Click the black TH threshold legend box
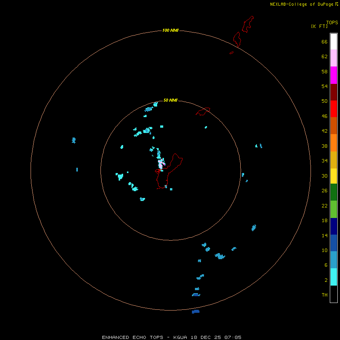This screenshot has height=340, width=340. (x=334, y=294)
